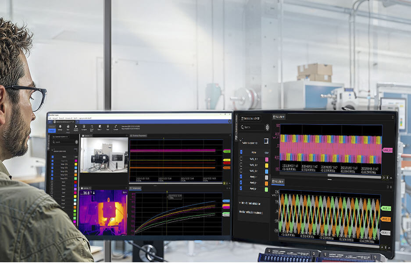Click the device icon in left channel list header
The height and width of the screenshot is (264, 411).
pyautogui.click(x=76, y=150)
